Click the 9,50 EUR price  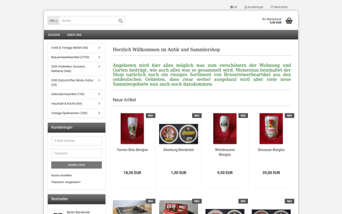click(x=225, y=173)
